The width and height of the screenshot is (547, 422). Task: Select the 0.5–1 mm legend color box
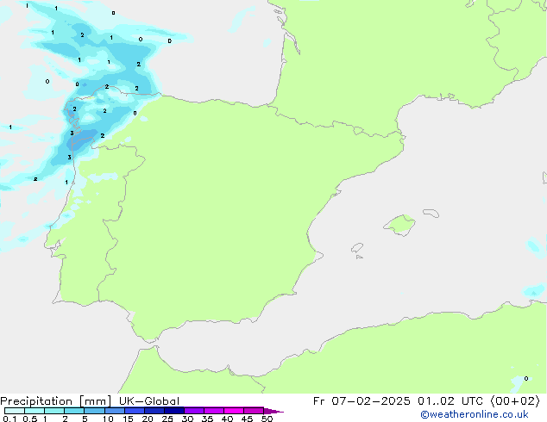click(35, 411)
